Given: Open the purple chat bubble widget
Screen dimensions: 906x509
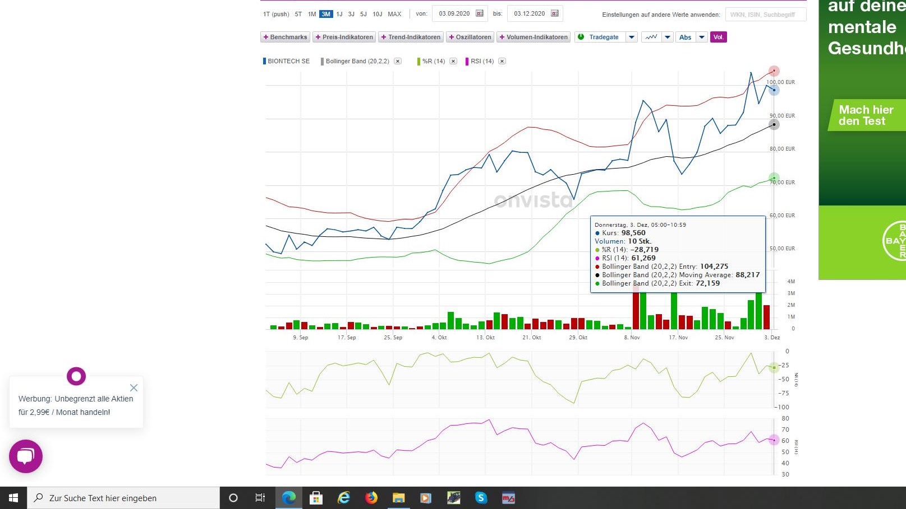Looking at the screenshot, I should coord(26,456).
